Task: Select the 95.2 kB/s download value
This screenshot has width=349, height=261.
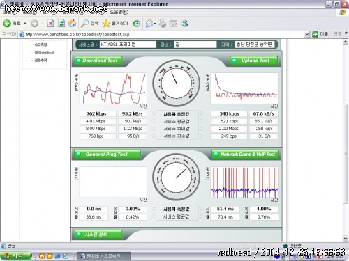Action: pyautogui.click(x=133, y=113)
